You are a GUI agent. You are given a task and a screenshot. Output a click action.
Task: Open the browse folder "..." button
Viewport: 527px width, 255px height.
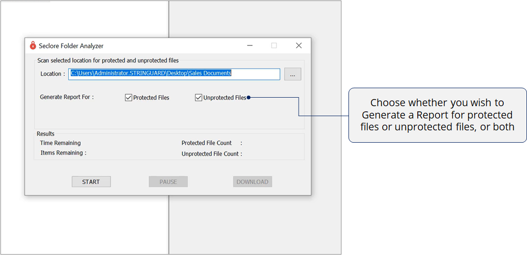tap(292, 74)
